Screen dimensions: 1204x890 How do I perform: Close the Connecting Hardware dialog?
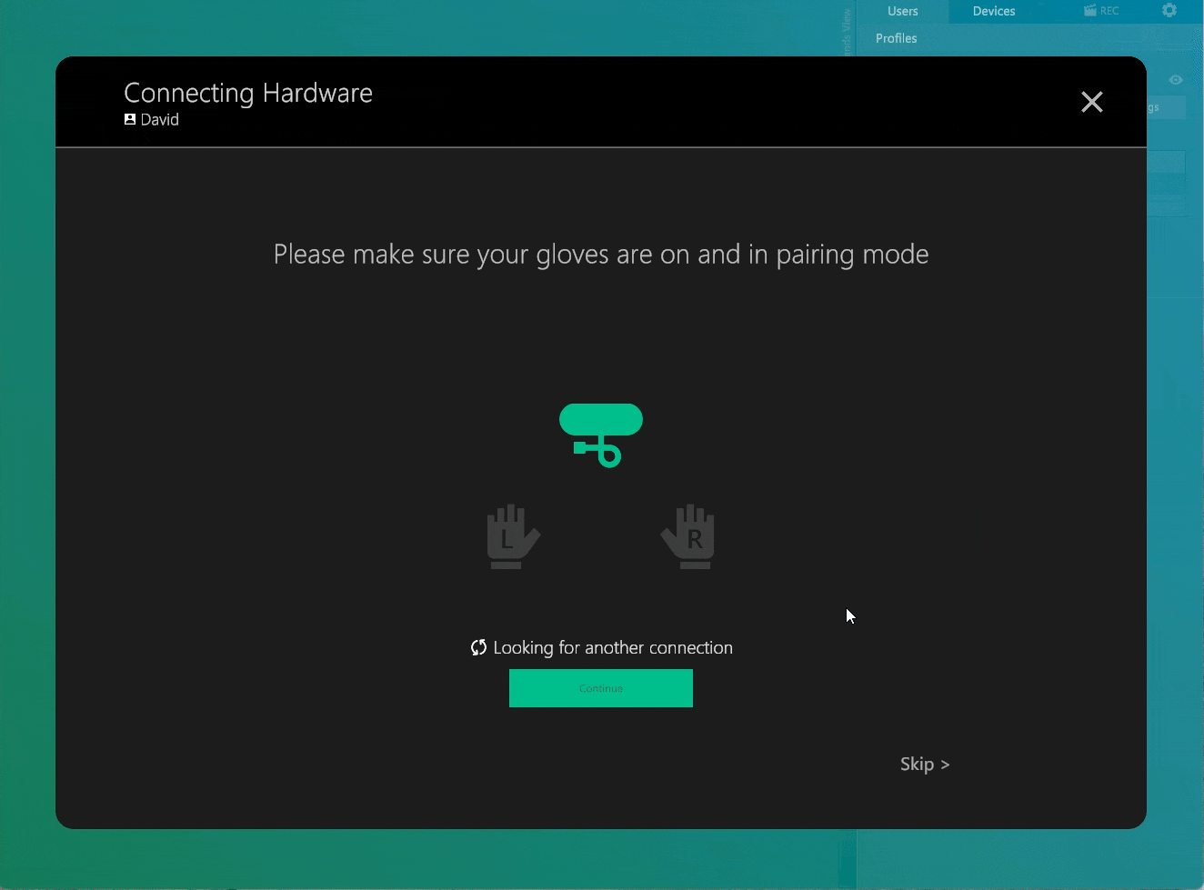point(1092,102)
